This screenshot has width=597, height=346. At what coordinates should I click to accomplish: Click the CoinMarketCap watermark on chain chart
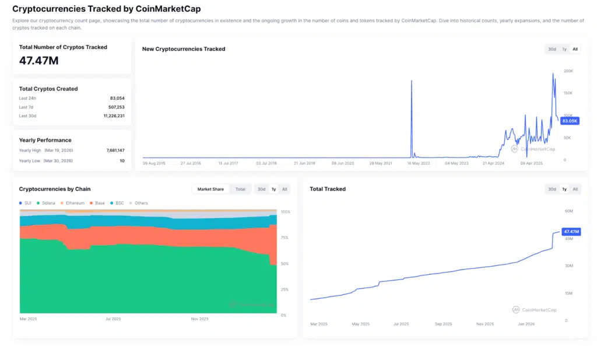252,305
